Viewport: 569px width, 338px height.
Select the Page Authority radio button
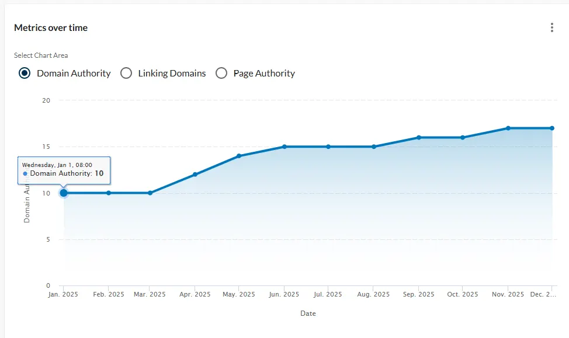[x=221, y=73]
